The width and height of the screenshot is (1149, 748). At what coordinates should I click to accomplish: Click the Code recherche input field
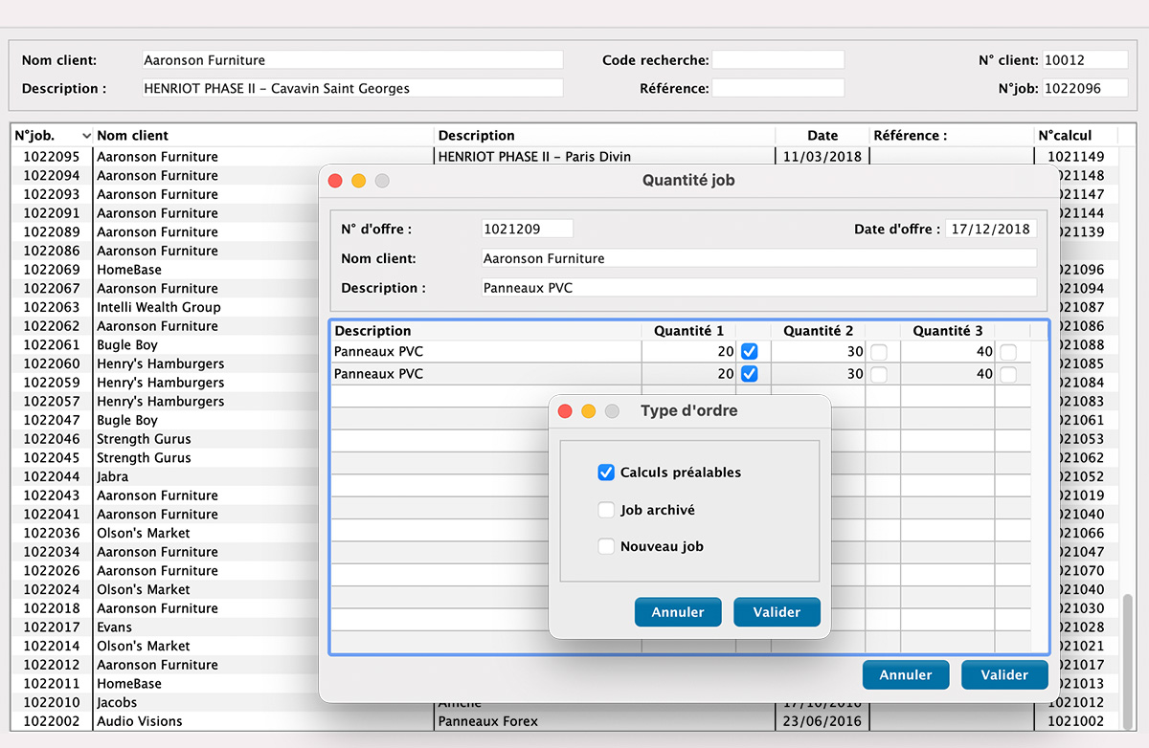(777, 60)
